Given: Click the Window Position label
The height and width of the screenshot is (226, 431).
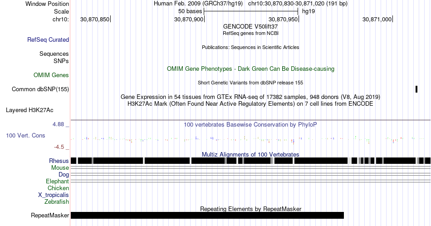Looking at the screenshot, I should coord(47,4).
